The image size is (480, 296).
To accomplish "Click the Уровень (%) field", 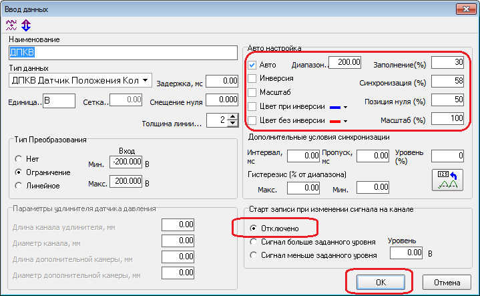I will point(447,156).
